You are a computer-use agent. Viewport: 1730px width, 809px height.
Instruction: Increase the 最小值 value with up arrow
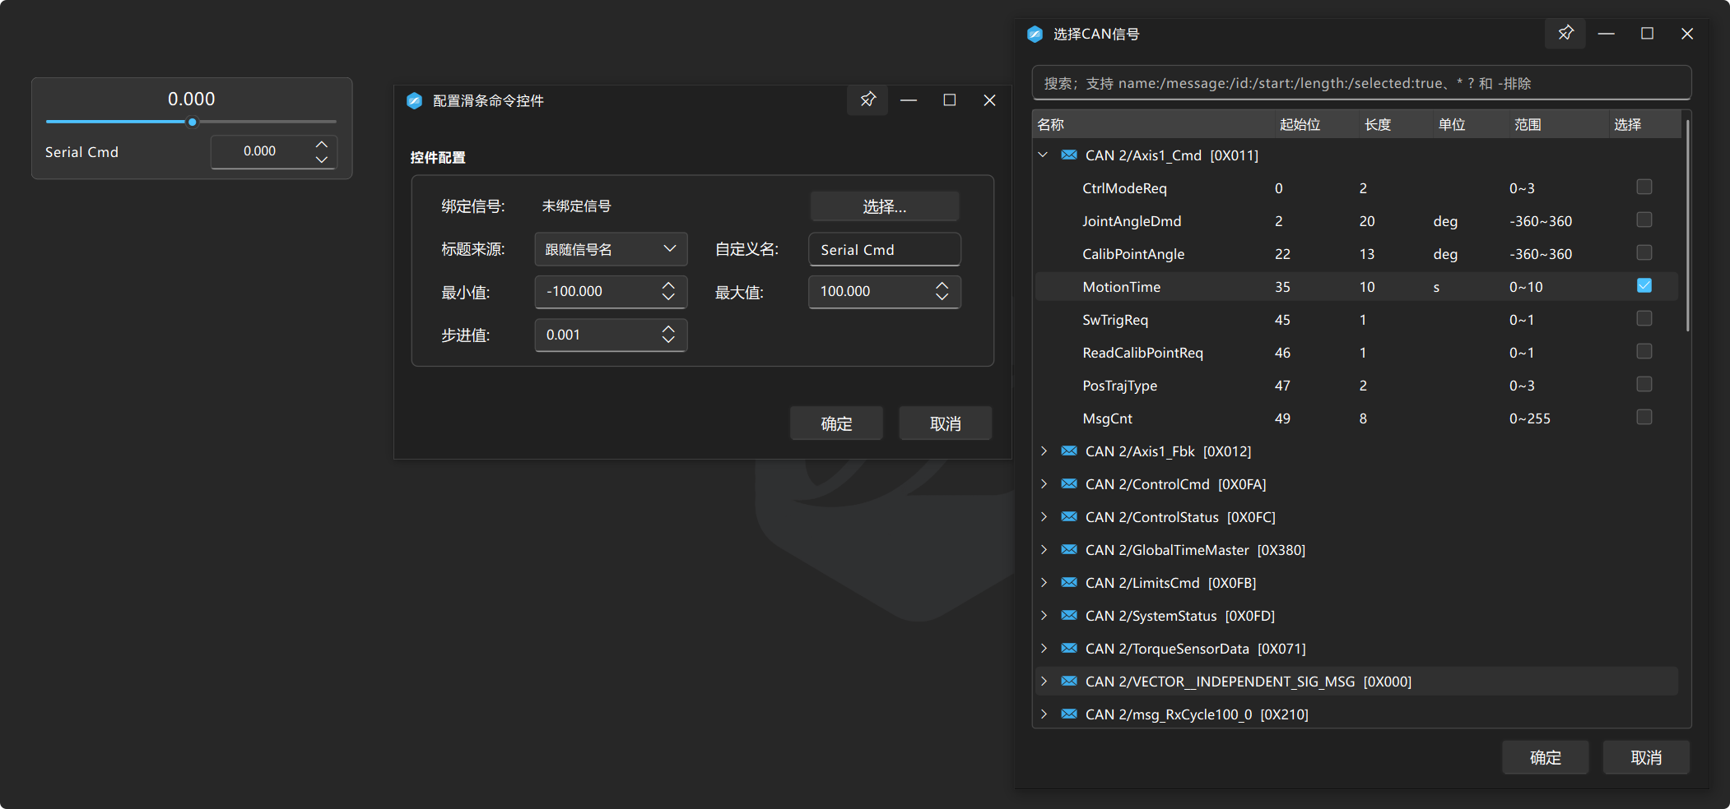(668, 285)
